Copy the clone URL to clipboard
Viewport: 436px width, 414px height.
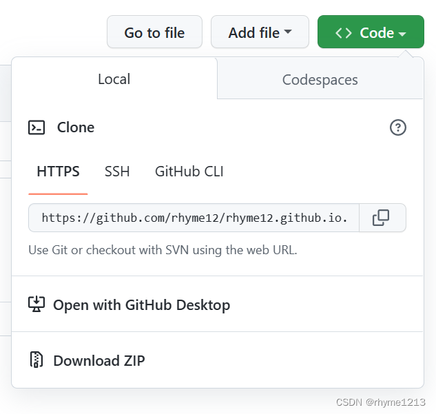382,218
